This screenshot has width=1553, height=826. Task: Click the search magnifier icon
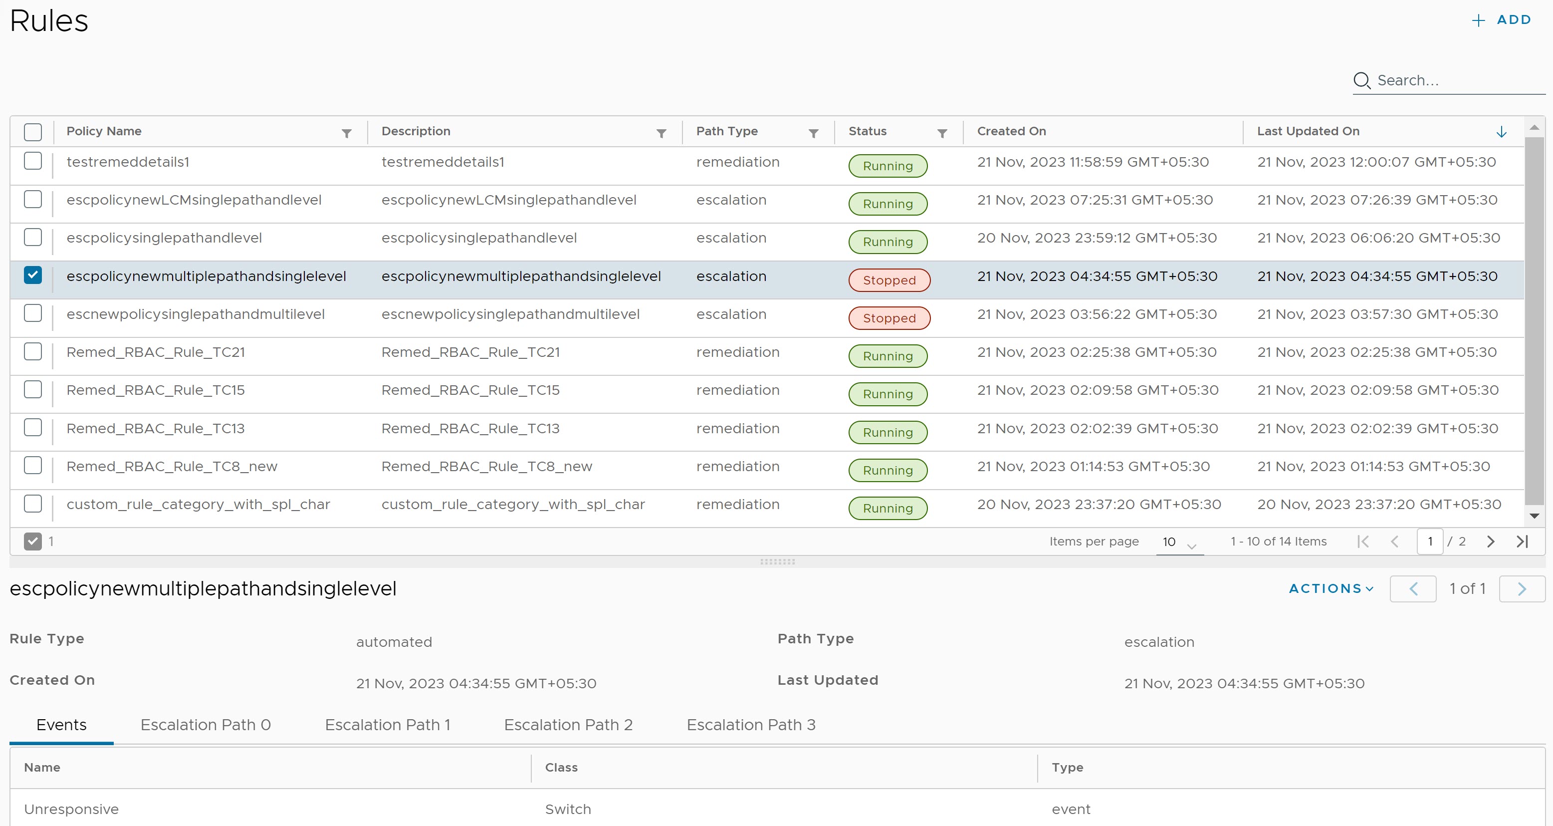point(1361,80)
